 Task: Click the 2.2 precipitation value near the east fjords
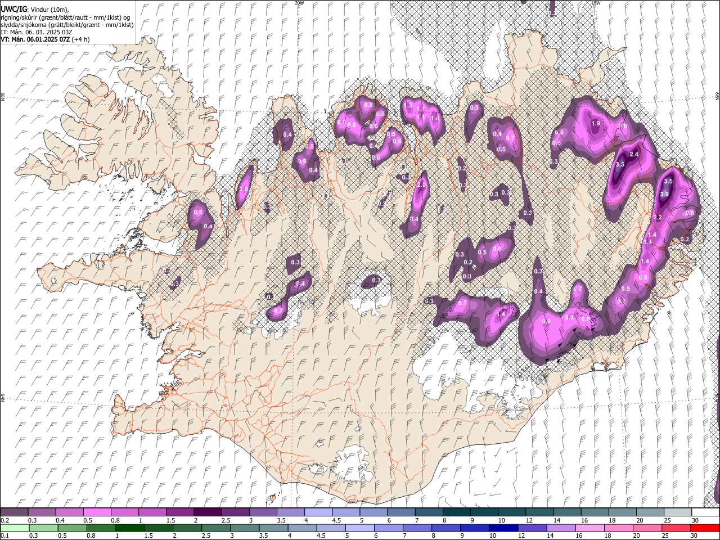point(658,217)
